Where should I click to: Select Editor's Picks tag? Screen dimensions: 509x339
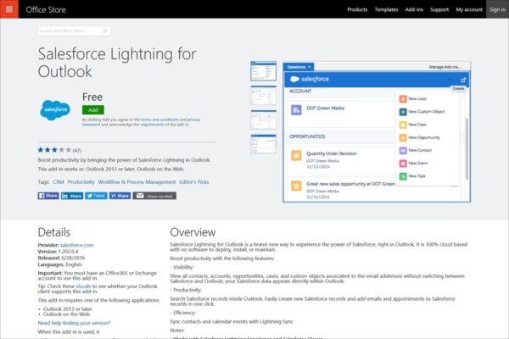tap(194, 182)
